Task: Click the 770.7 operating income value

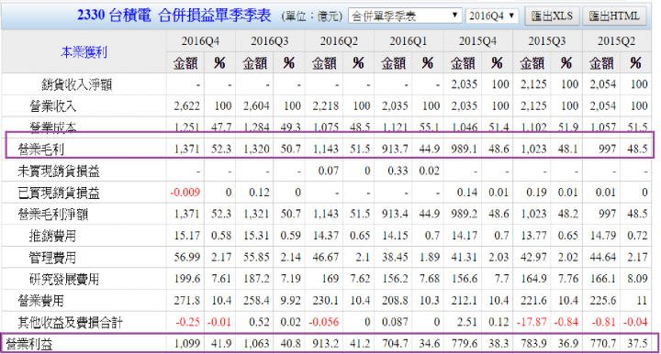Action: (x=603, y=344)
